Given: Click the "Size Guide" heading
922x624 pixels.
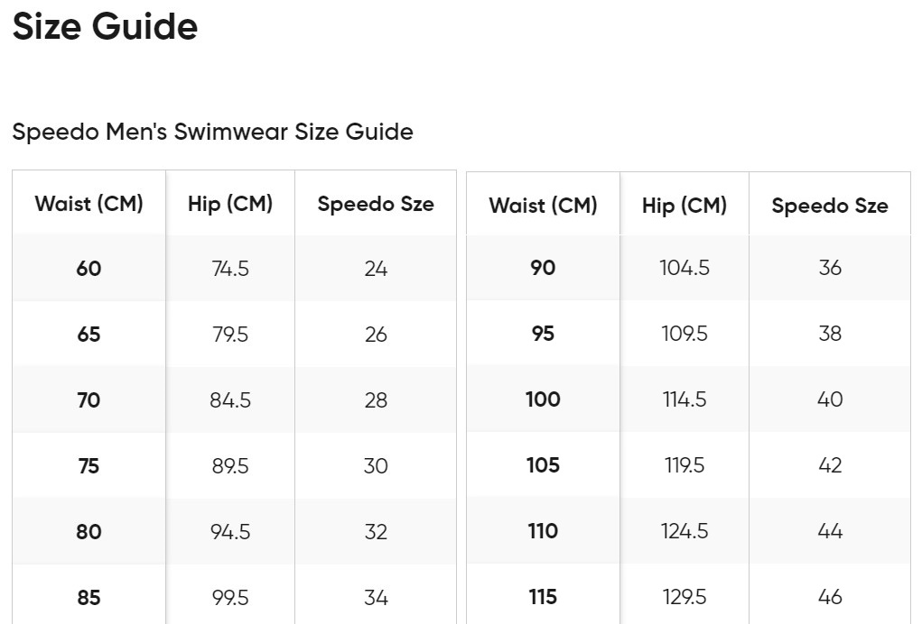Looking at the screenshot, I should click(x=105, y=27).
